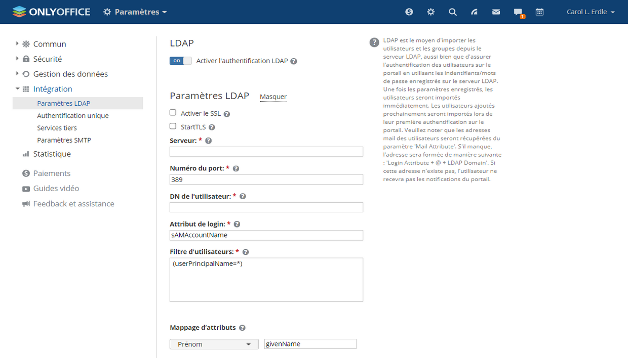Viewport: 628px width, 358px height.
Task: Click the Commun gear icon in sidebar
Action: click(x=26, y=44)
